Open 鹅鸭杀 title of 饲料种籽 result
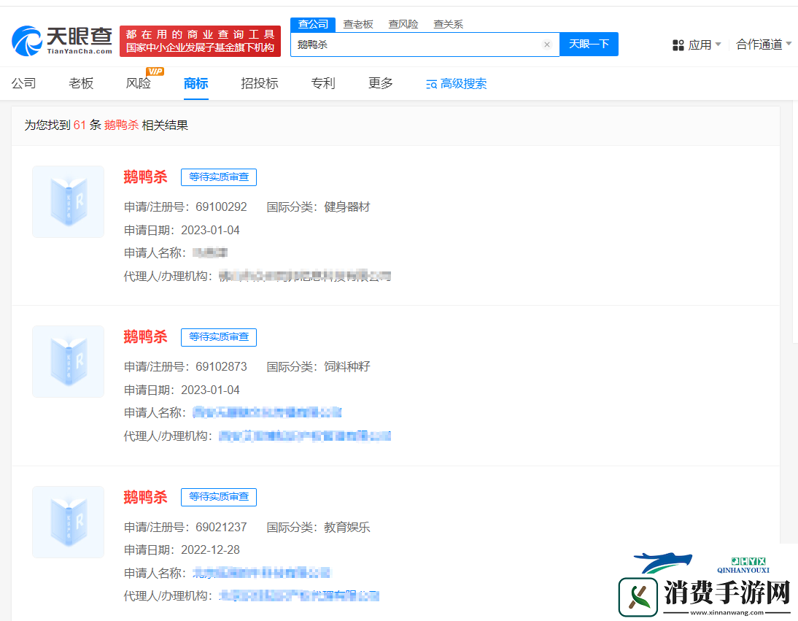This screenshot has width=798, height=621. 146,337
